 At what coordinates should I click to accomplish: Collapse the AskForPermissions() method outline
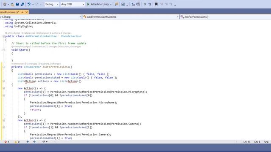point(4,67)
